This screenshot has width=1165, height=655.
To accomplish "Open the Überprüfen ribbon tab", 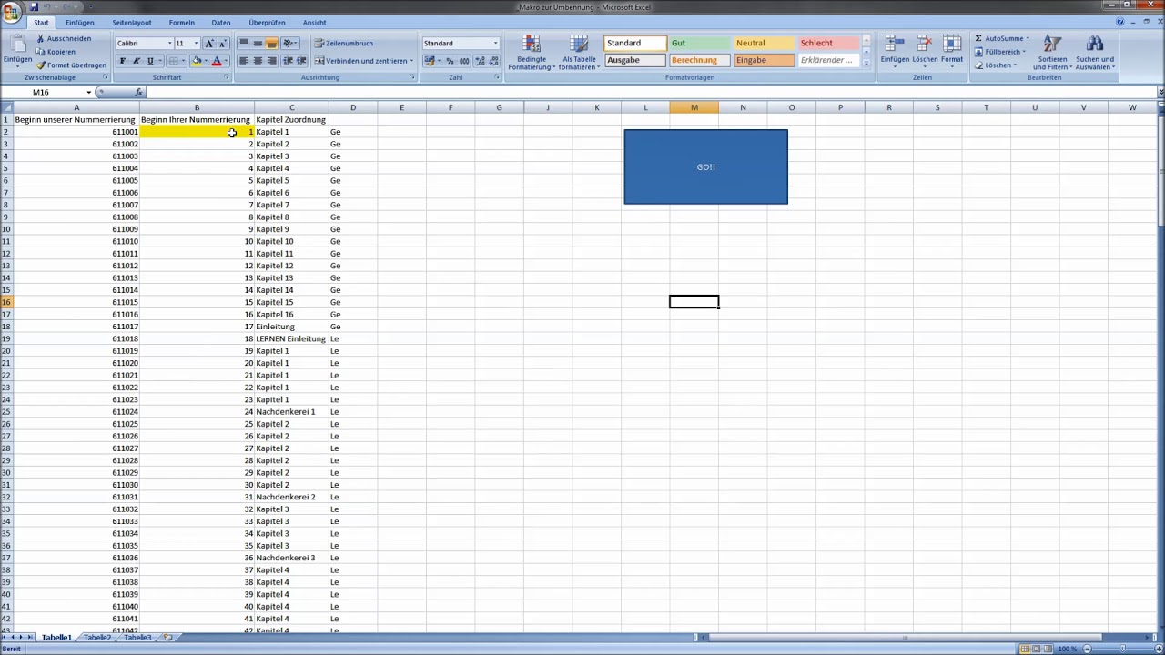I will 267,23.
